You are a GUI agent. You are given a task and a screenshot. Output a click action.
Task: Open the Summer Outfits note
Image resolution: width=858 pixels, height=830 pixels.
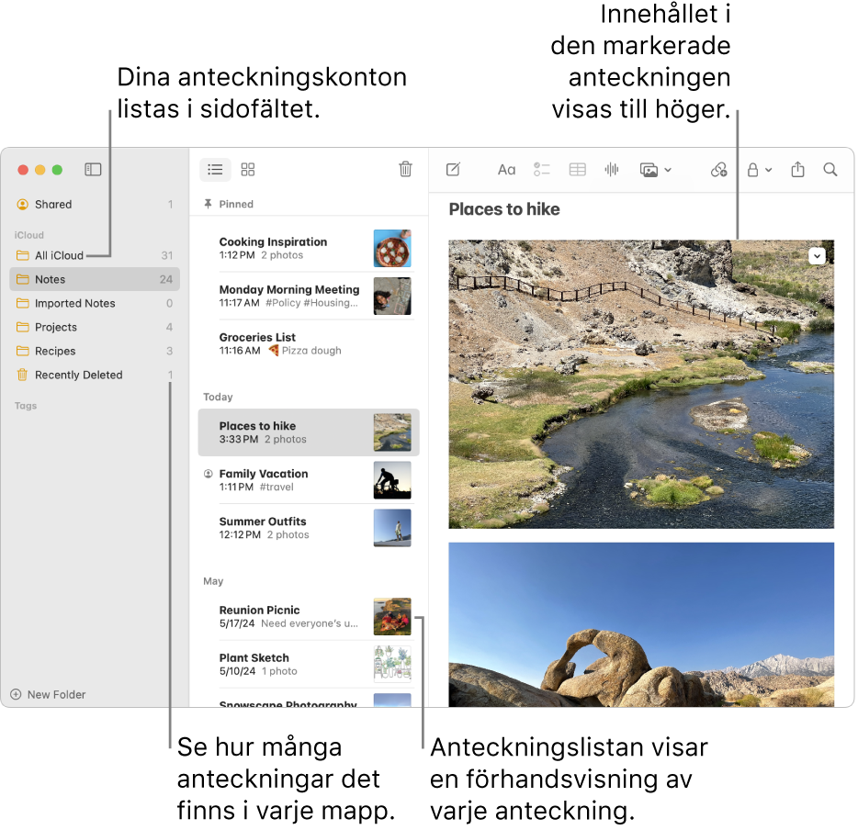tap(309, 528)
